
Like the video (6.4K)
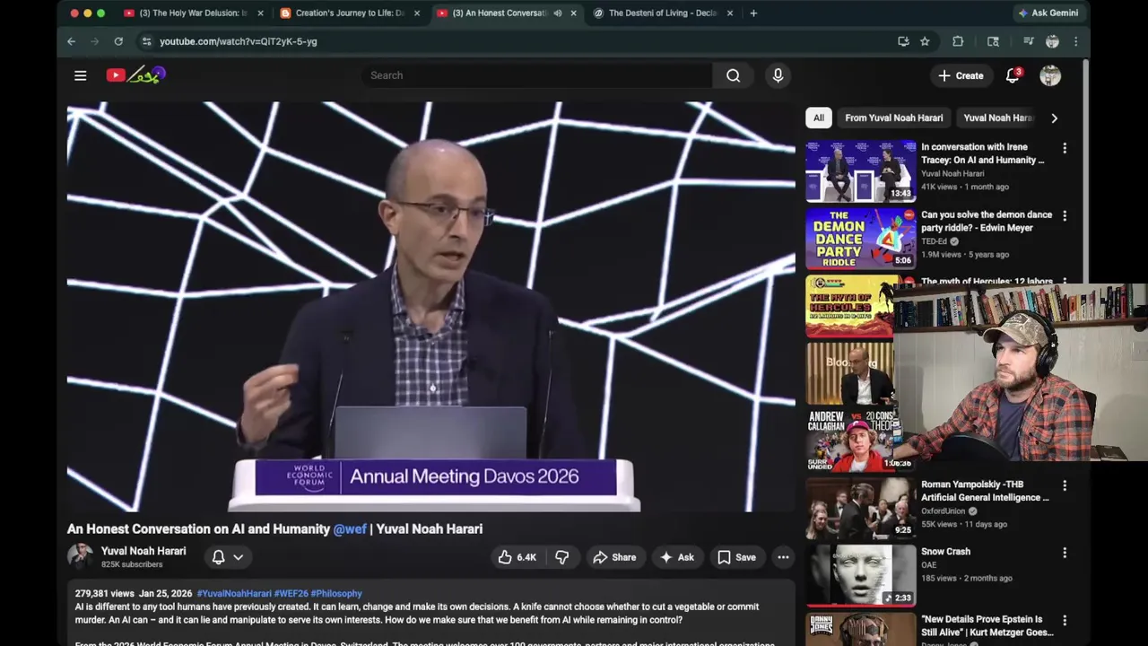(x=517, y=557)
